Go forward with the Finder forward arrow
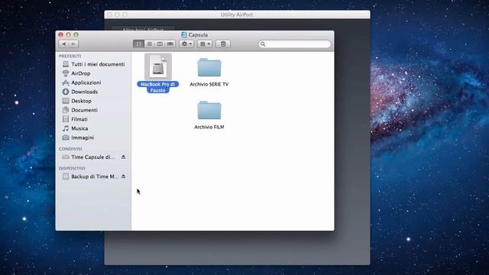The height and width of the screenshot is (275, 489). click(73, 44)
